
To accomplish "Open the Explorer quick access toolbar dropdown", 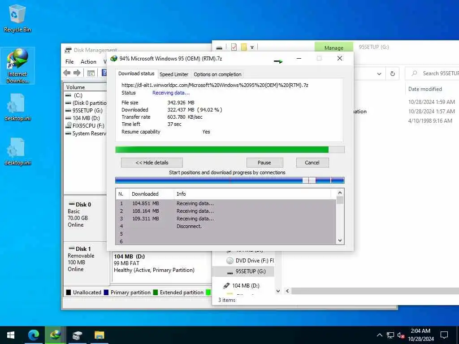I will (x=252, y=47).
